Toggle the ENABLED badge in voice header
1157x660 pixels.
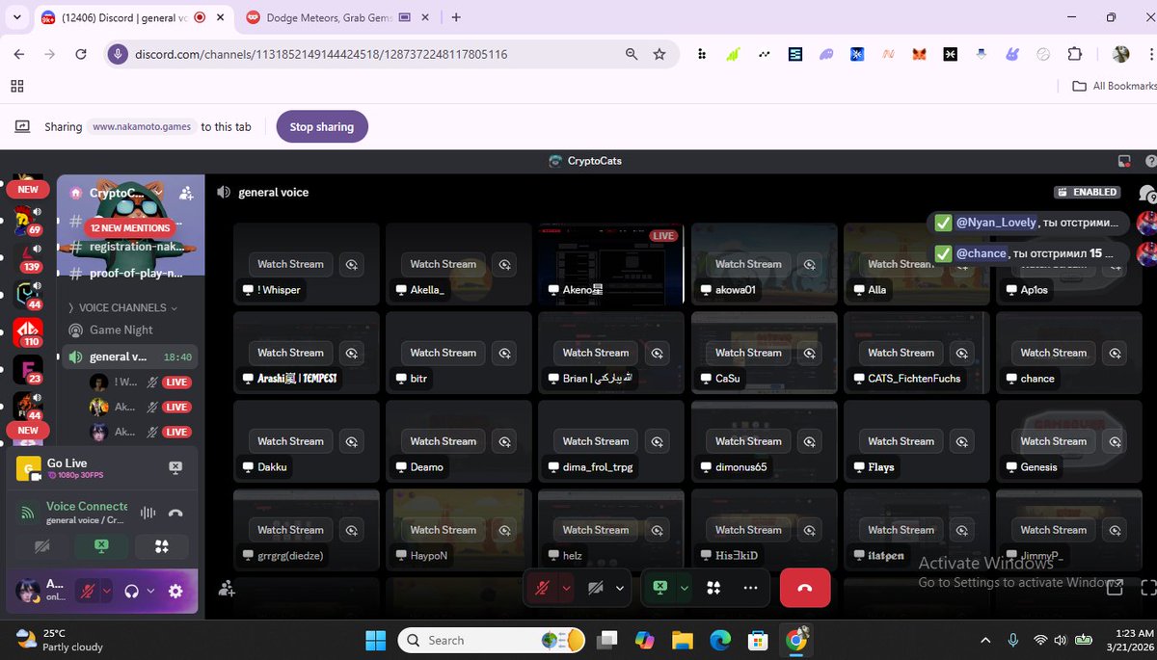click(x=1089, y=192)
